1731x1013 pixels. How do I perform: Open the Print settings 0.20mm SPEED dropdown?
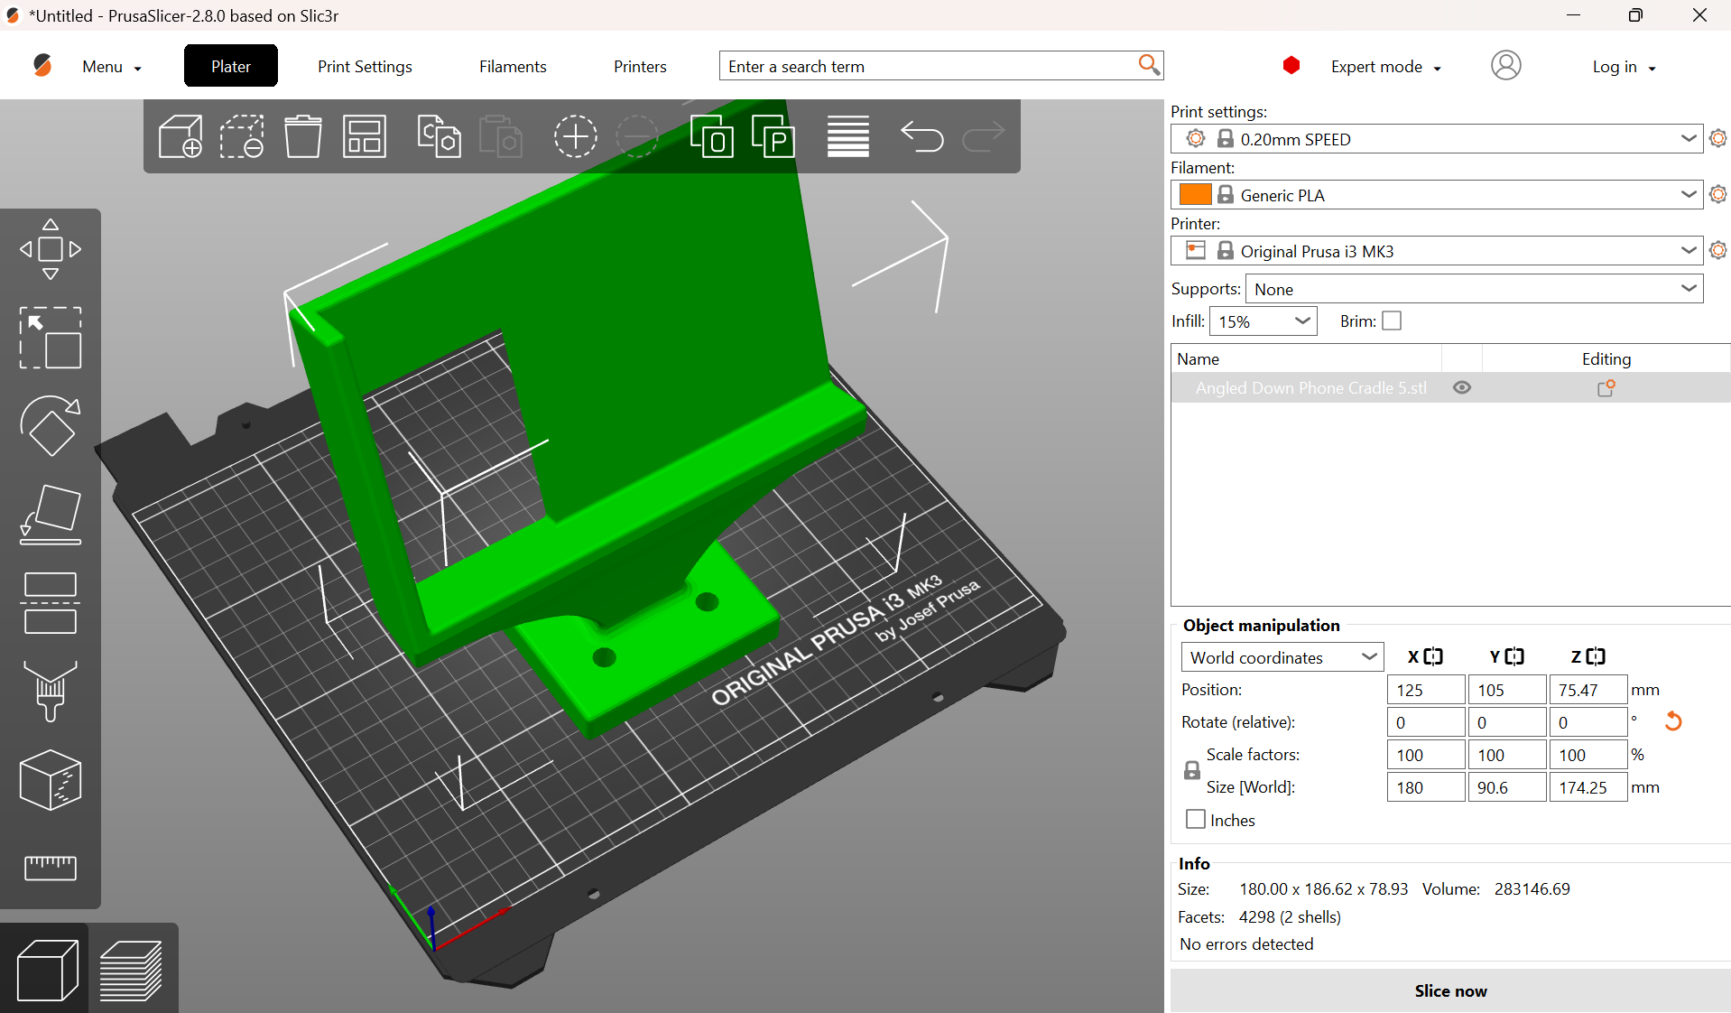[x=1437, y=139]
